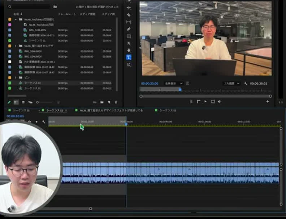Expand the ビン folder
The image size is (286, 219).
(x=16, y=78)
